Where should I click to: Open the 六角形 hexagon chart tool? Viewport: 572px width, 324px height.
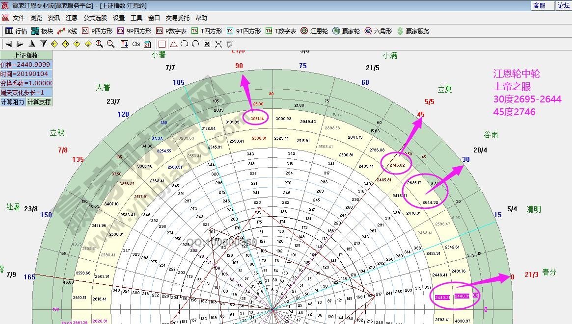pyautogui.click(x=378, y=31)
